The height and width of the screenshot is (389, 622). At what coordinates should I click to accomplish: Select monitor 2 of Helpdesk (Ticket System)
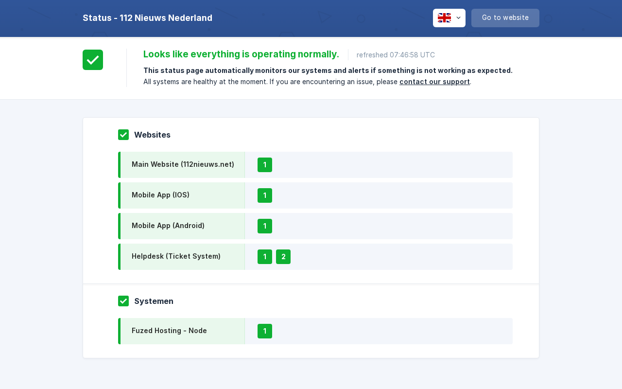click(x=283, y=257)
